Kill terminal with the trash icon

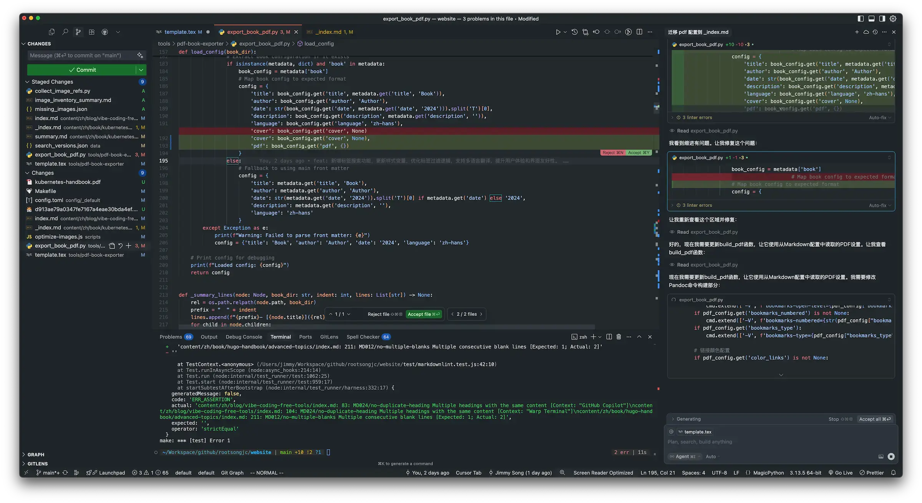[x=619, y=337]
